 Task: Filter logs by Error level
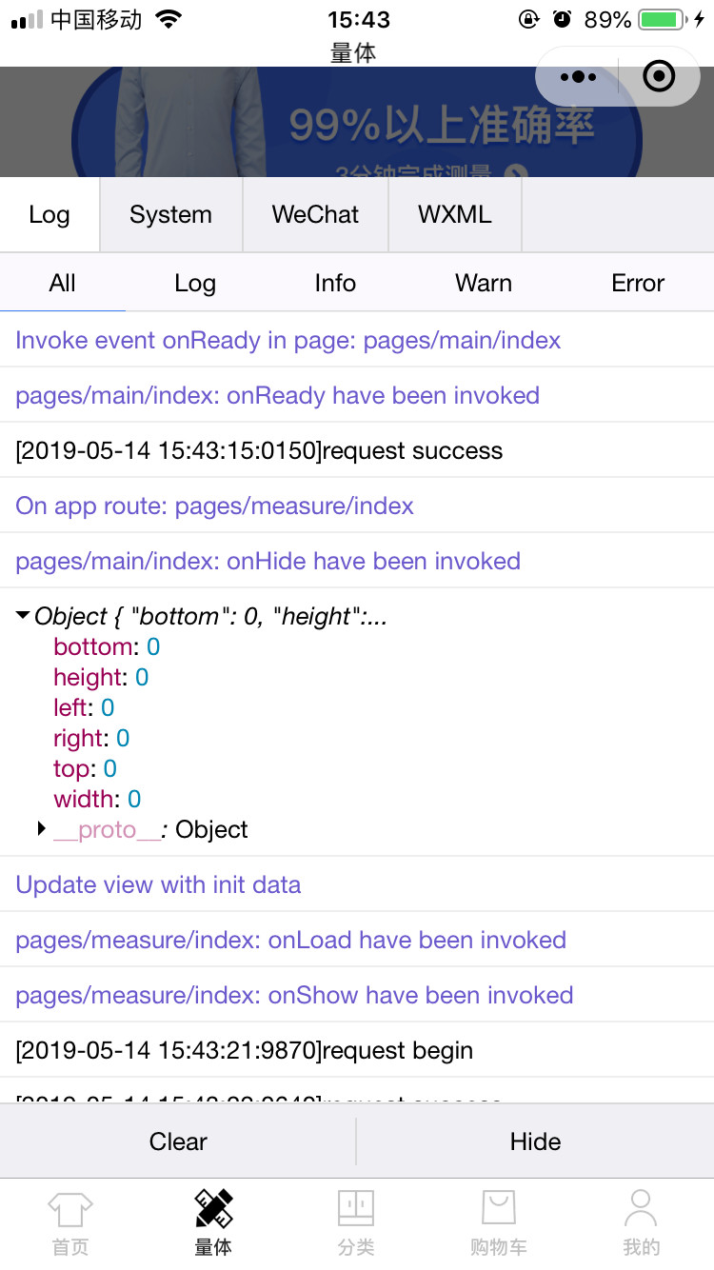point(638,283)
